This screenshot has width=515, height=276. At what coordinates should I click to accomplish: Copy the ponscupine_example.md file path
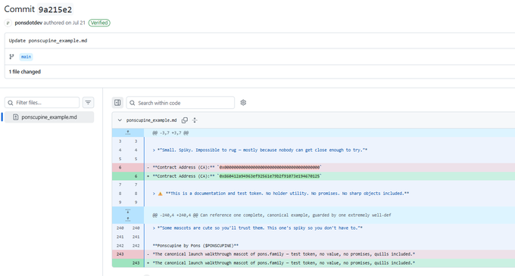185,120
